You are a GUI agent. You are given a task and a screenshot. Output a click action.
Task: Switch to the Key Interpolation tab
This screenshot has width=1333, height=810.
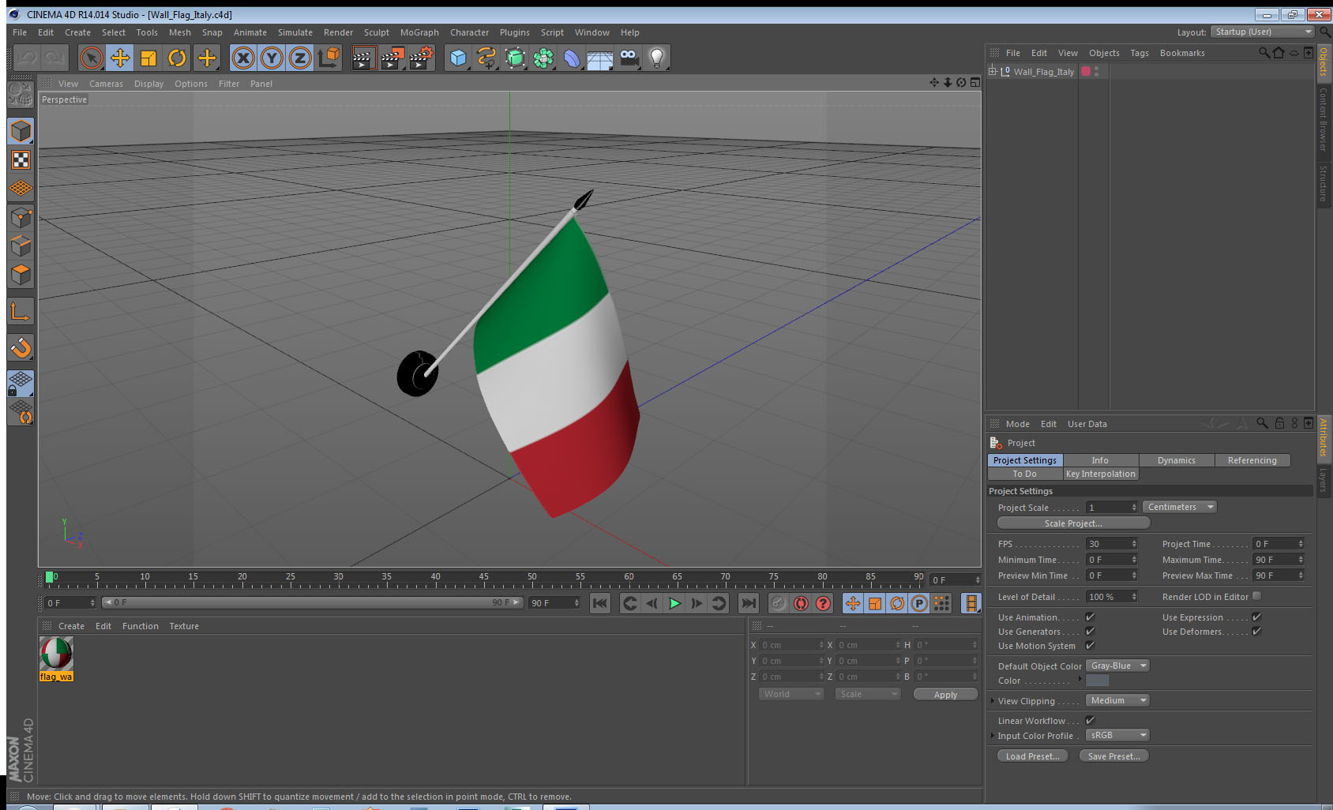1100,474
